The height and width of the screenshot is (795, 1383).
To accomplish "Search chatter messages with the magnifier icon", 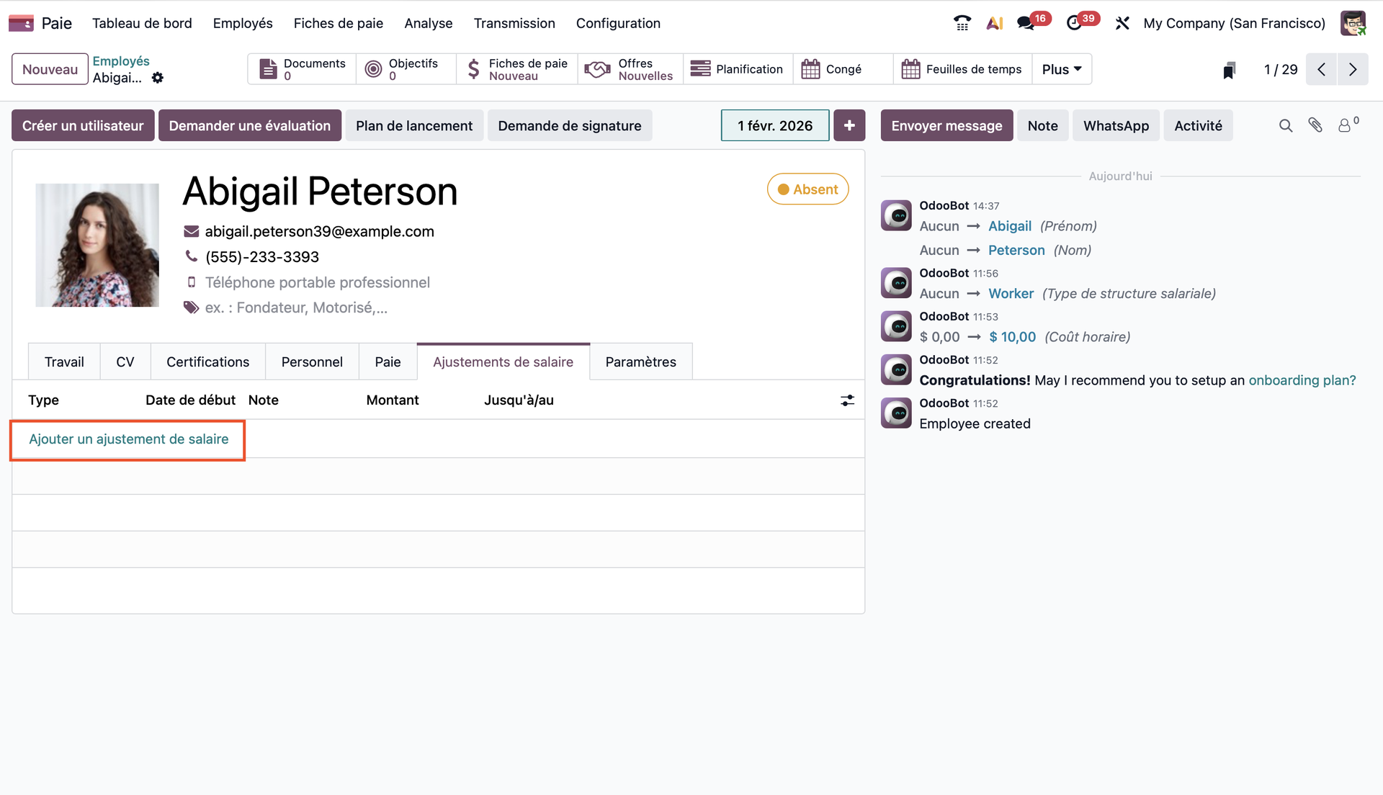I will (x=1286, y=125).
